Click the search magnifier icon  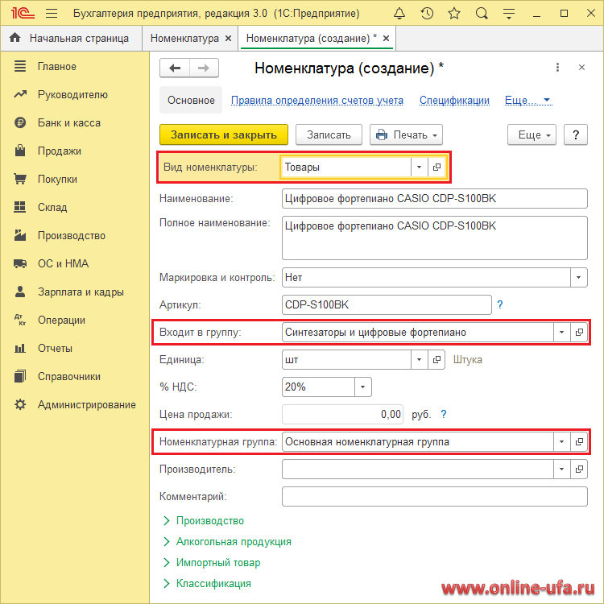482,14
